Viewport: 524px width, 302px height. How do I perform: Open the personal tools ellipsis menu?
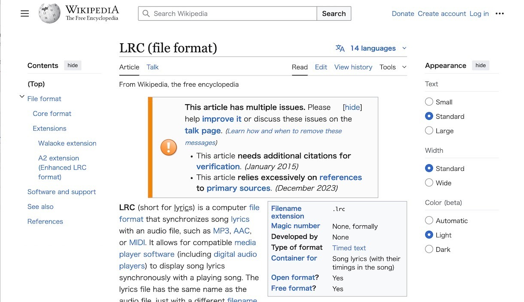500,14
